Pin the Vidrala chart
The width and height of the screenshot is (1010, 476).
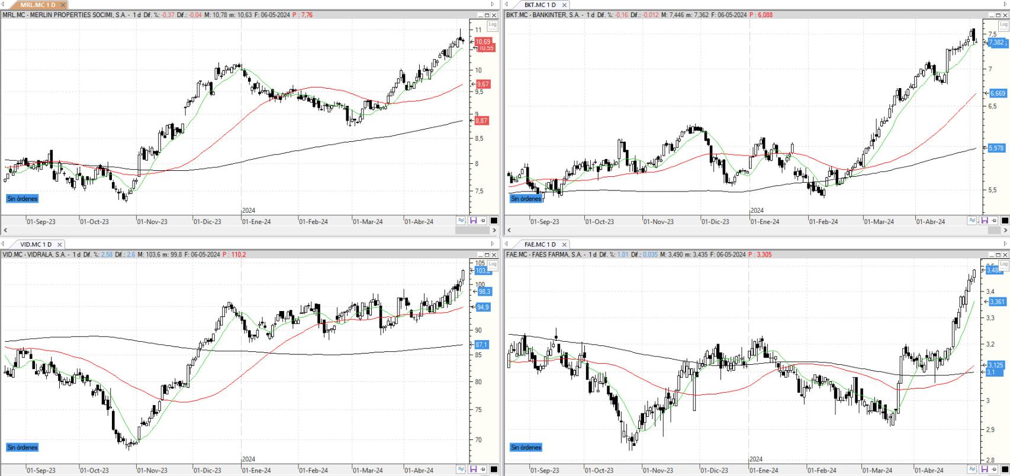pyautogui.click(x=483, y=469)
